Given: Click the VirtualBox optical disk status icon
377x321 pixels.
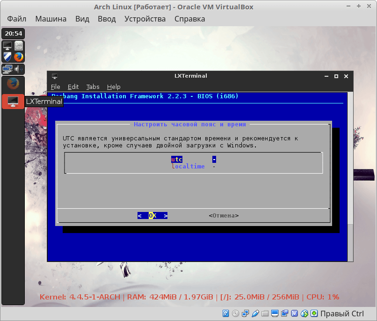Looking at the screenshot, I should pyautogui.click(x=236, y=313).
